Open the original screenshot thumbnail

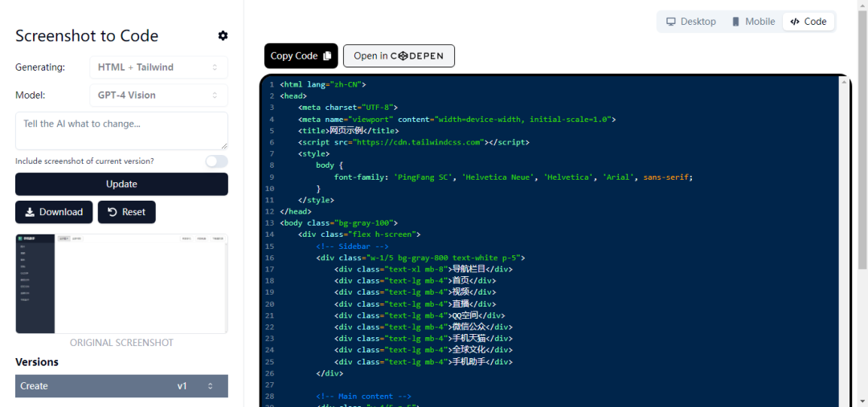(x=121, y=283)
